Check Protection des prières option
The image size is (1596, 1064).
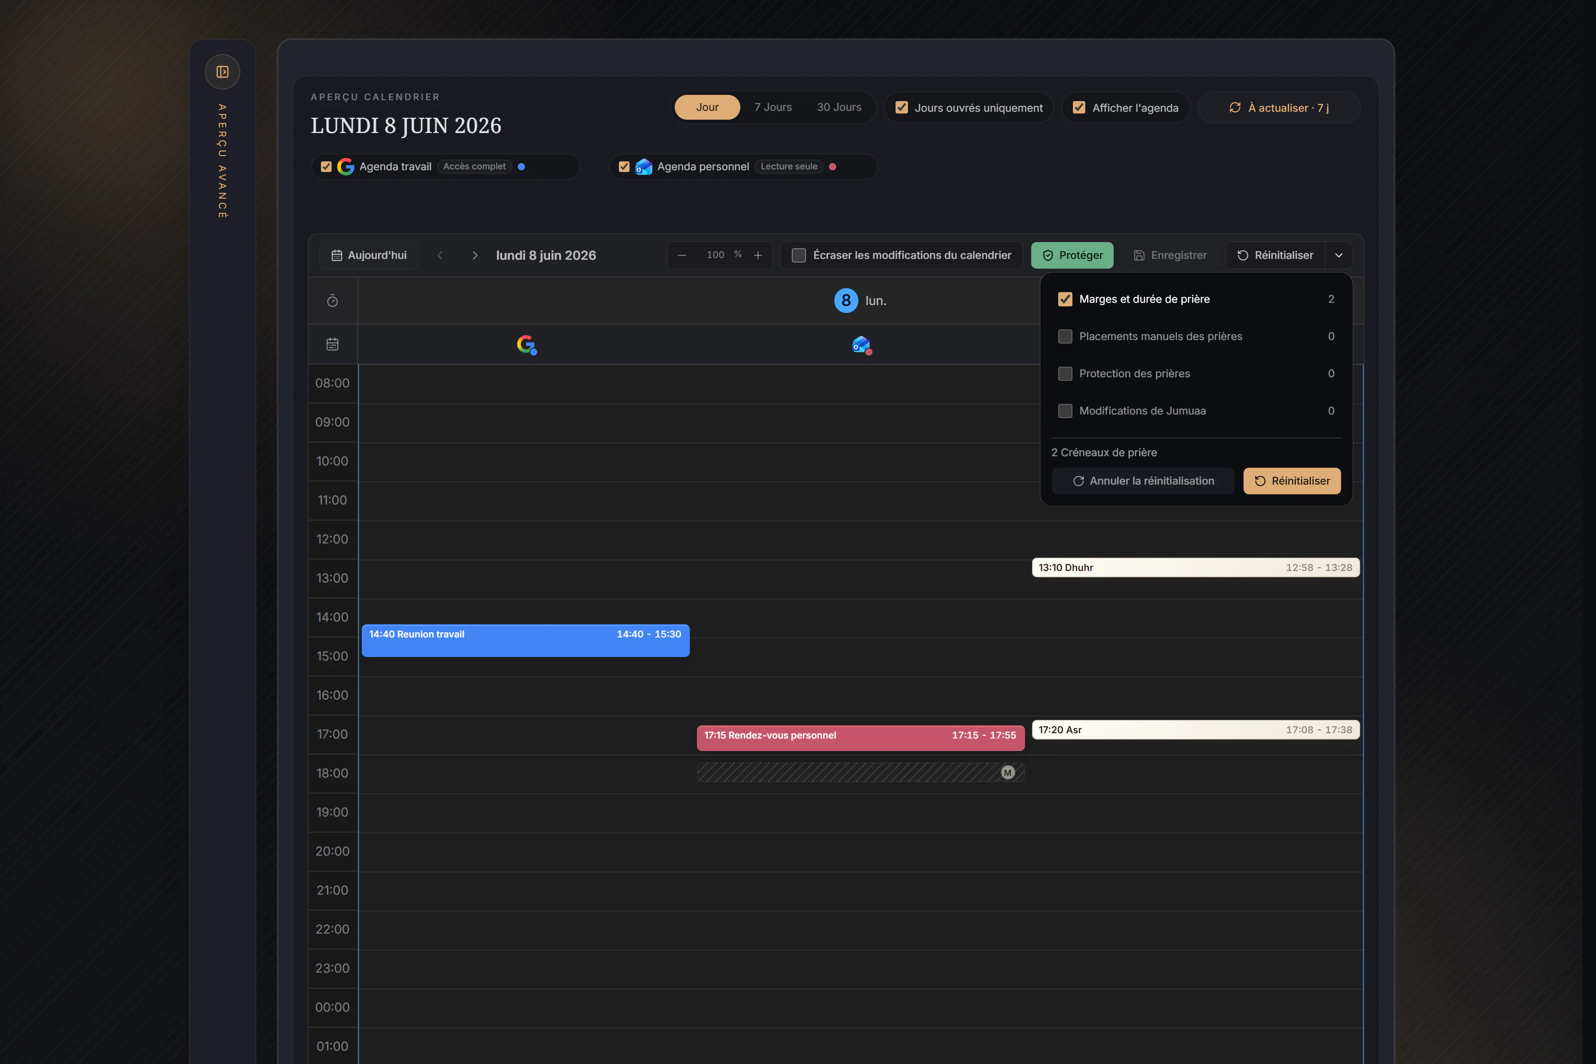[x=1065, y=374]
